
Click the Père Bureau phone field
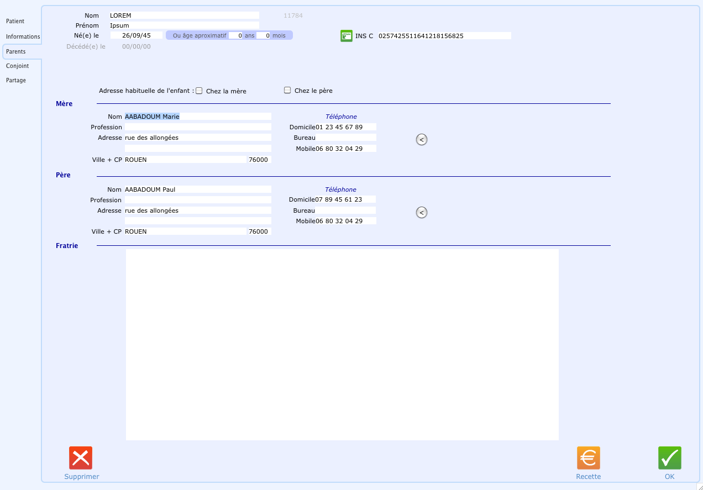click(x=345, y=210)
